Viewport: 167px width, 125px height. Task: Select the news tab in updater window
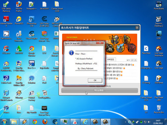[111, 59]
